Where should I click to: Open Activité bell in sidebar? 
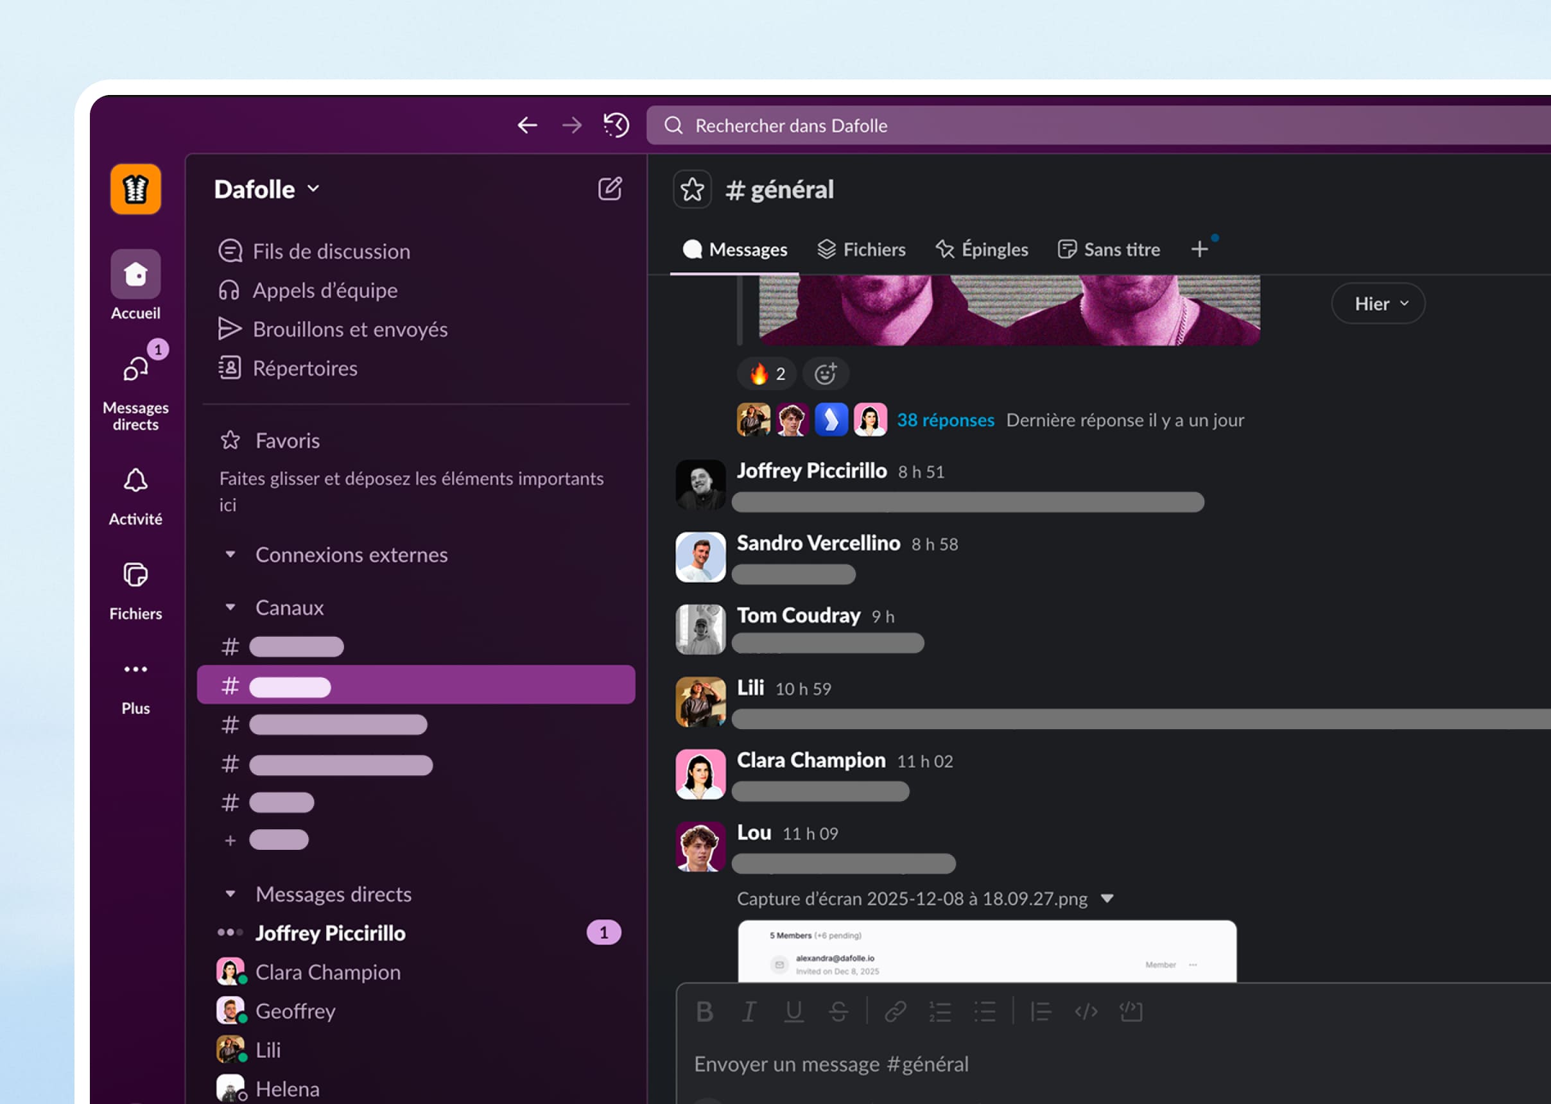(135, 481)
